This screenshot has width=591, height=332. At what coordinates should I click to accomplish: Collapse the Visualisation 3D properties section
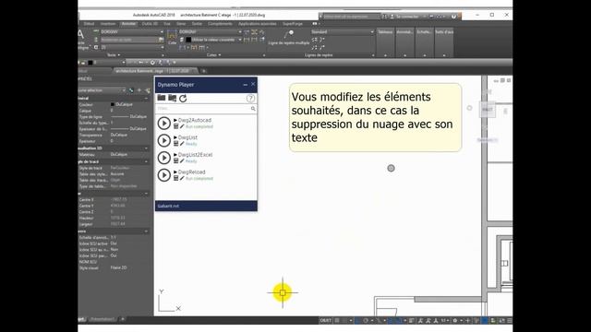[146, 148]
